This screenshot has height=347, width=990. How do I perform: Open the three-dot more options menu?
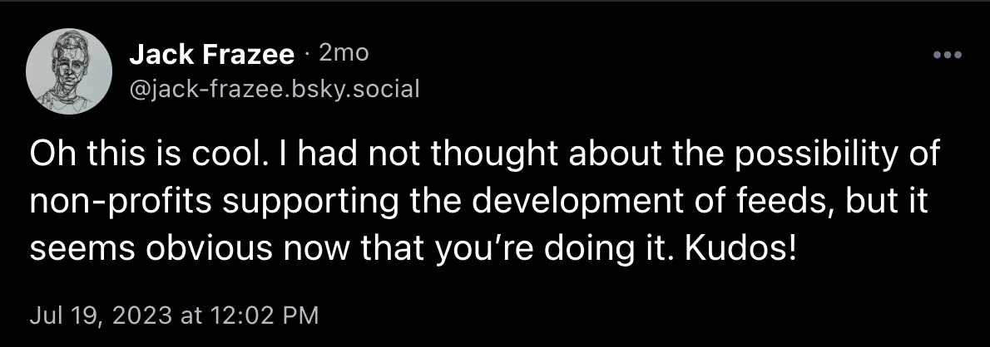(x=948, y=56)
